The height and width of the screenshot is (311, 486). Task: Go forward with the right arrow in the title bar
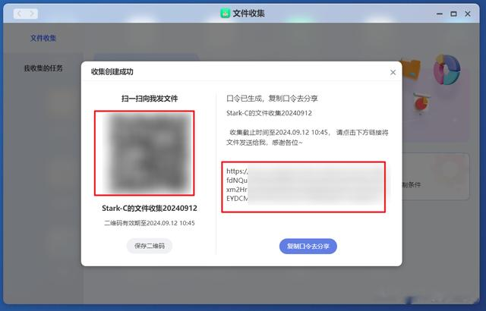click(32, 14)
